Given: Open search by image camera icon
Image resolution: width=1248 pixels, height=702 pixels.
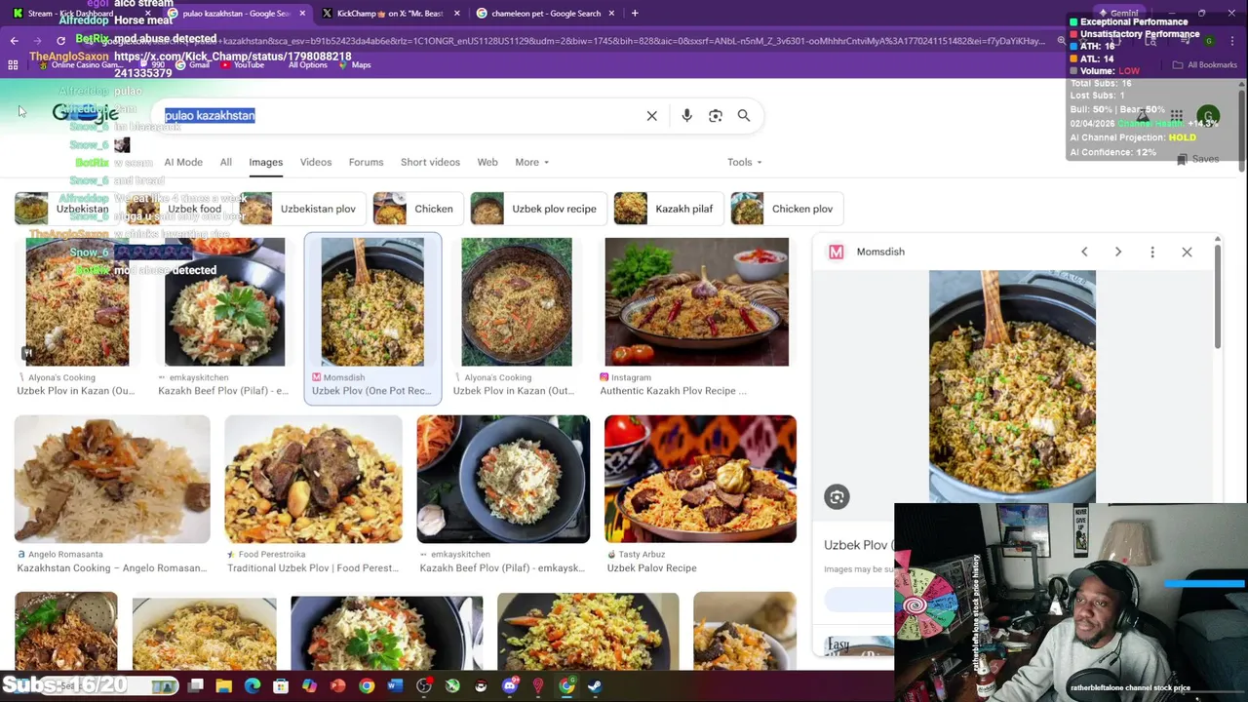Looking at the screenshot, I should coord(716,116).
